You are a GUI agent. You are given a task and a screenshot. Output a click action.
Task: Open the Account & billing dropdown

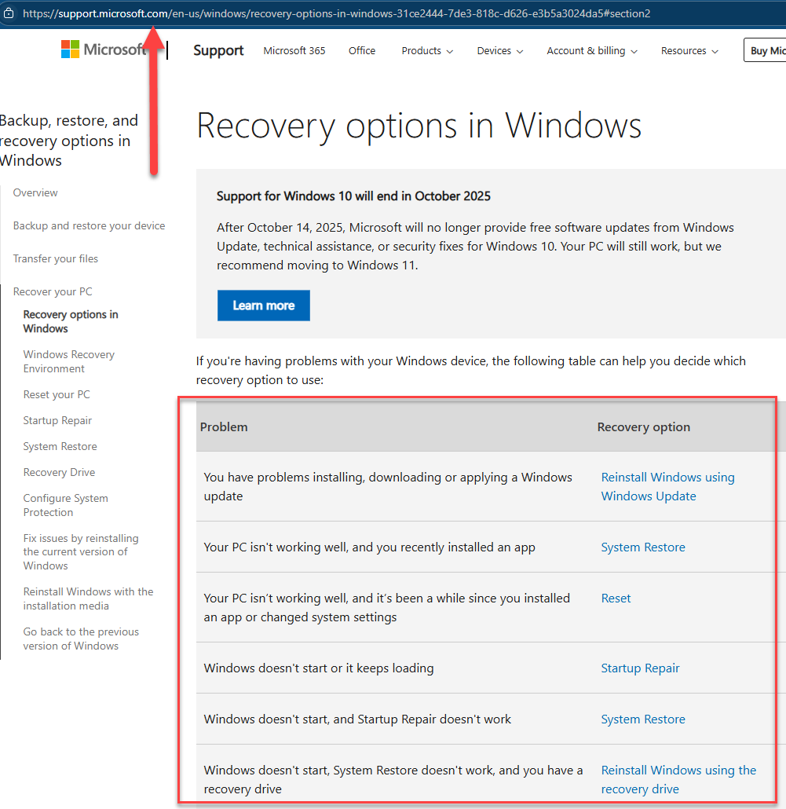592,51
